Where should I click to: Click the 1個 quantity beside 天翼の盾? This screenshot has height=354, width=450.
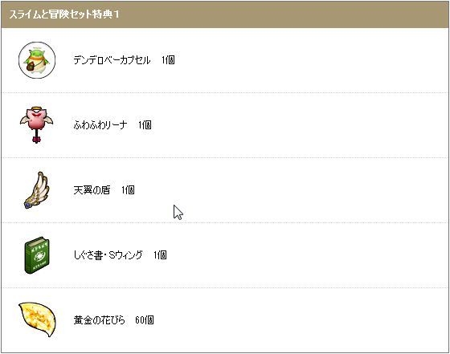click(128, 190)
